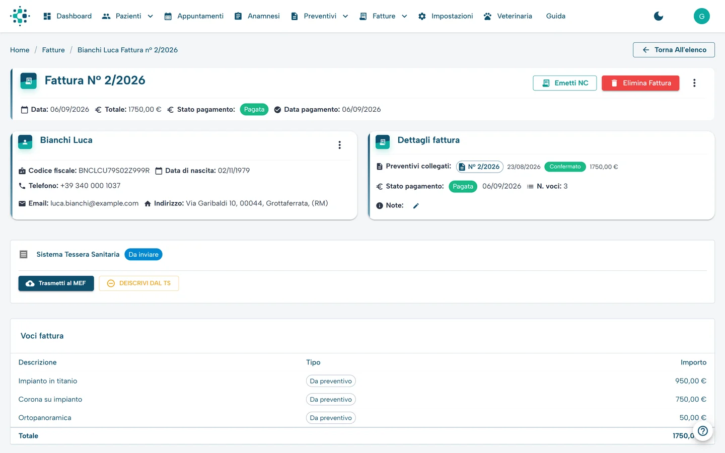
Task: Click Trasmetti al MEF button
Action: click(56, 283)
